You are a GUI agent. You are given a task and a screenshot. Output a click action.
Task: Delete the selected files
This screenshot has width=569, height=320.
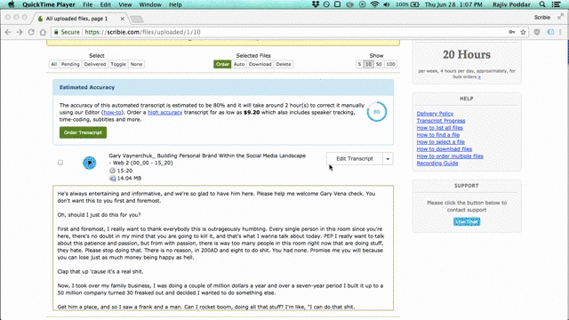pyautogui.click(x=284, y=64)
